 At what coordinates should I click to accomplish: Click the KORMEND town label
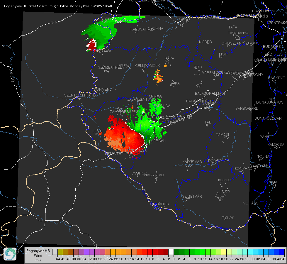click(103, 89)
